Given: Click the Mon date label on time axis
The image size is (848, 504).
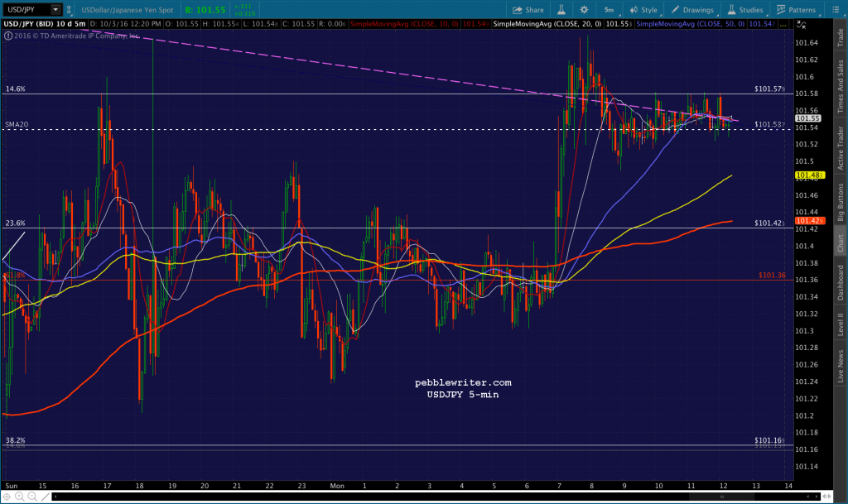Looking at the screenshot, I should (337, 486).
